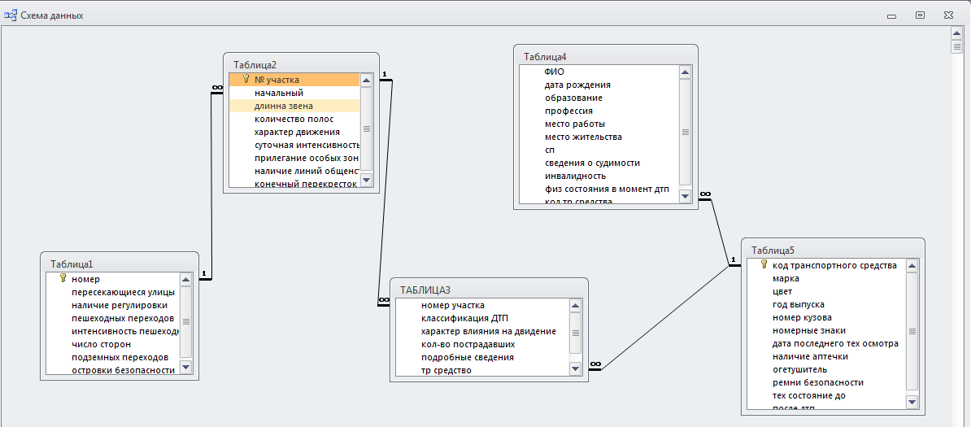Select the field ремни безопасности
This screenshot has height=427, width=971.
click(x=826, y=382)
